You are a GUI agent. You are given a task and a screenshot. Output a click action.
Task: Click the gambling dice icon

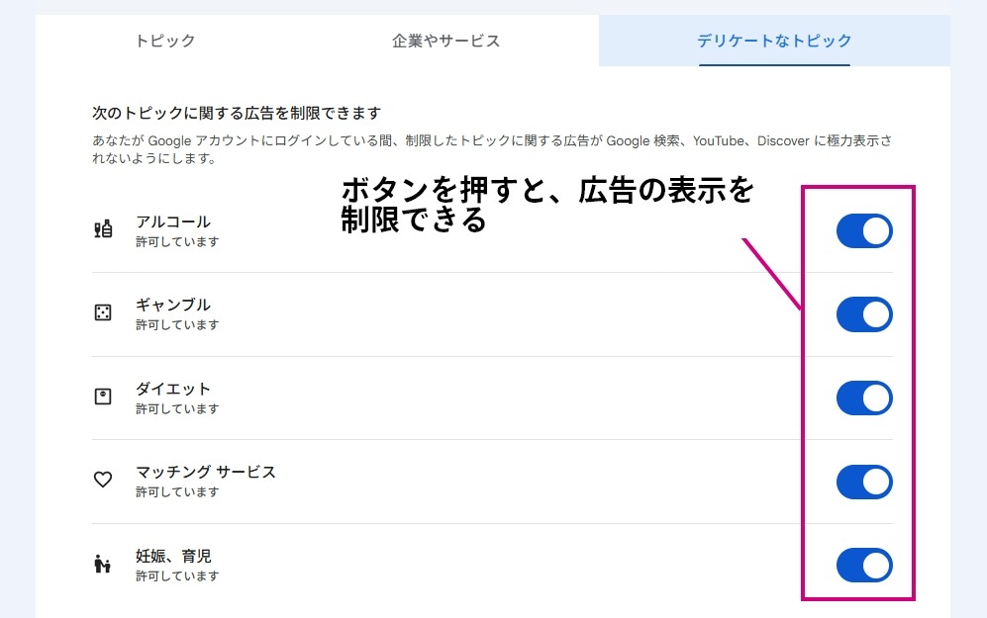tap(103, 313)
